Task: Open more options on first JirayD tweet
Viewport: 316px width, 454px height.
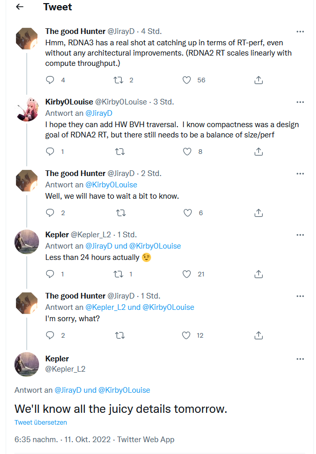Action: pyautogui.click(x=300, y=31)
